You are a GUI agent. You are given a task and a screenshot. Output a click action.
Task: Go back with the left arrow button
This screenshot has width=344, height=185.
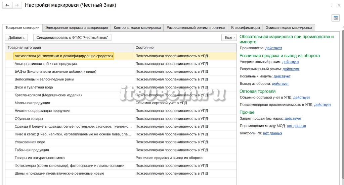pos(7,5)
